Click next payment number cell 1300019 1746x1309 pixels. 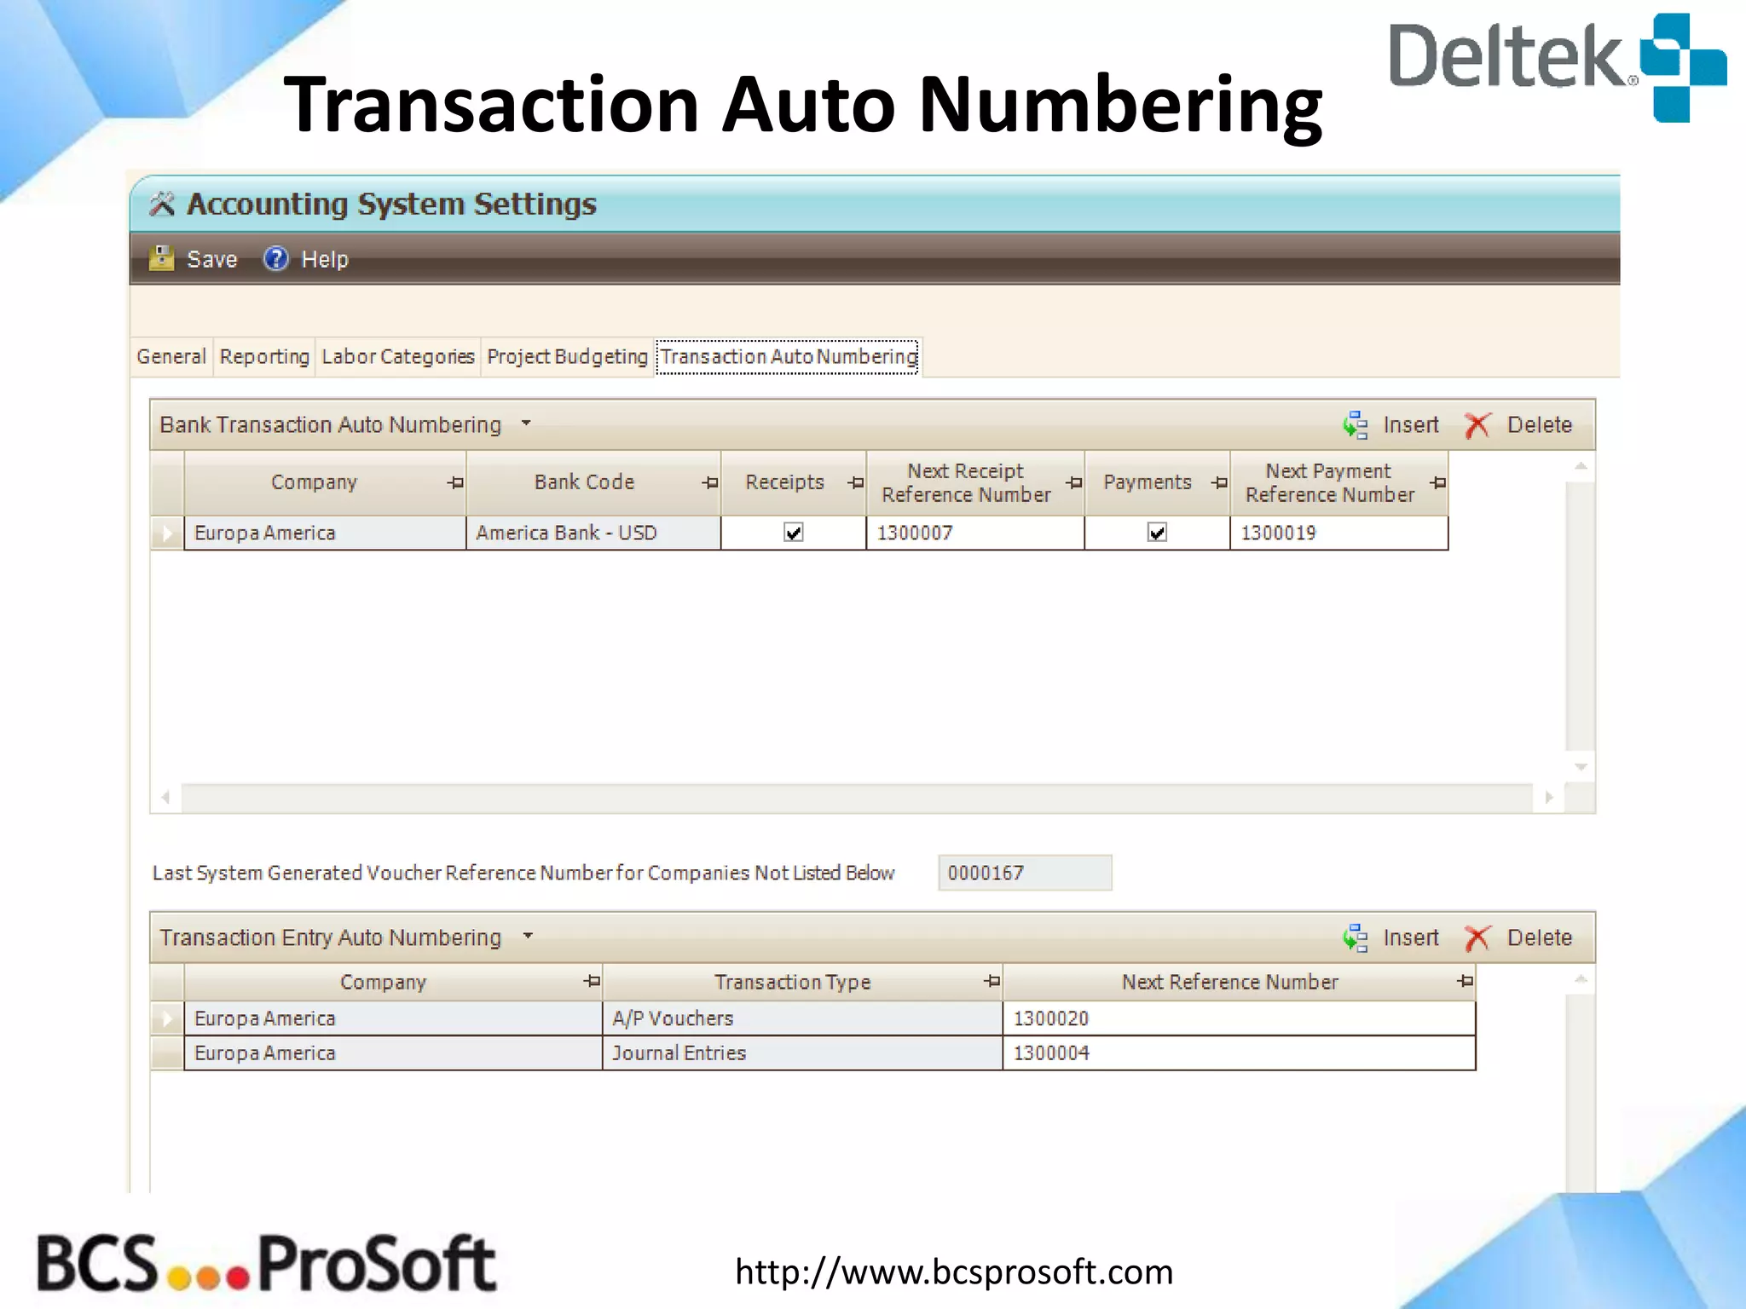tap(1339, 533)
